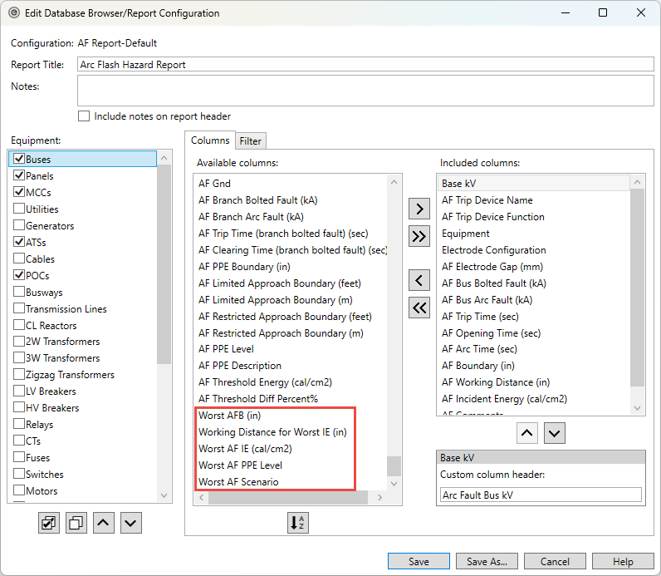This screenshot has height=576, width=661.
Task: Uncheck the ATSs equipment checkbox
Action: [x=19, y=242]
